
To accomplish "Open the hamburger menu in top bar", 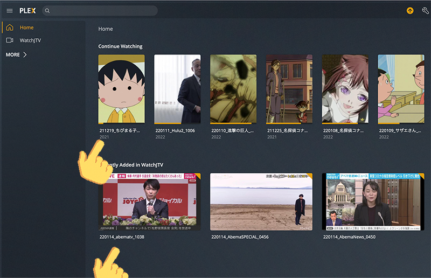I will pyautogui.click(x=9, y=11).
